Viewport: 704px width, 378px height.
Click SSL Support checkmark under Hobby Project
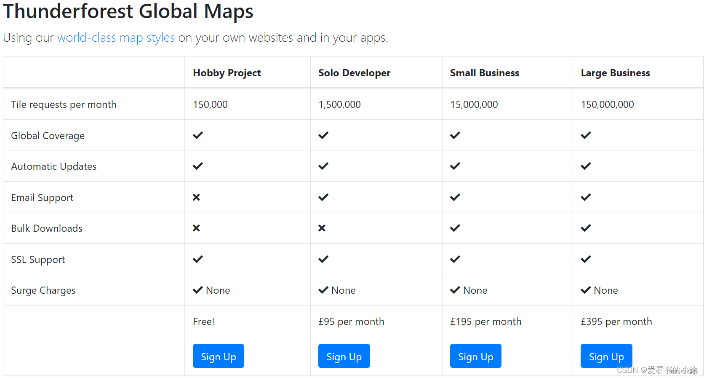tap(198, 259)
